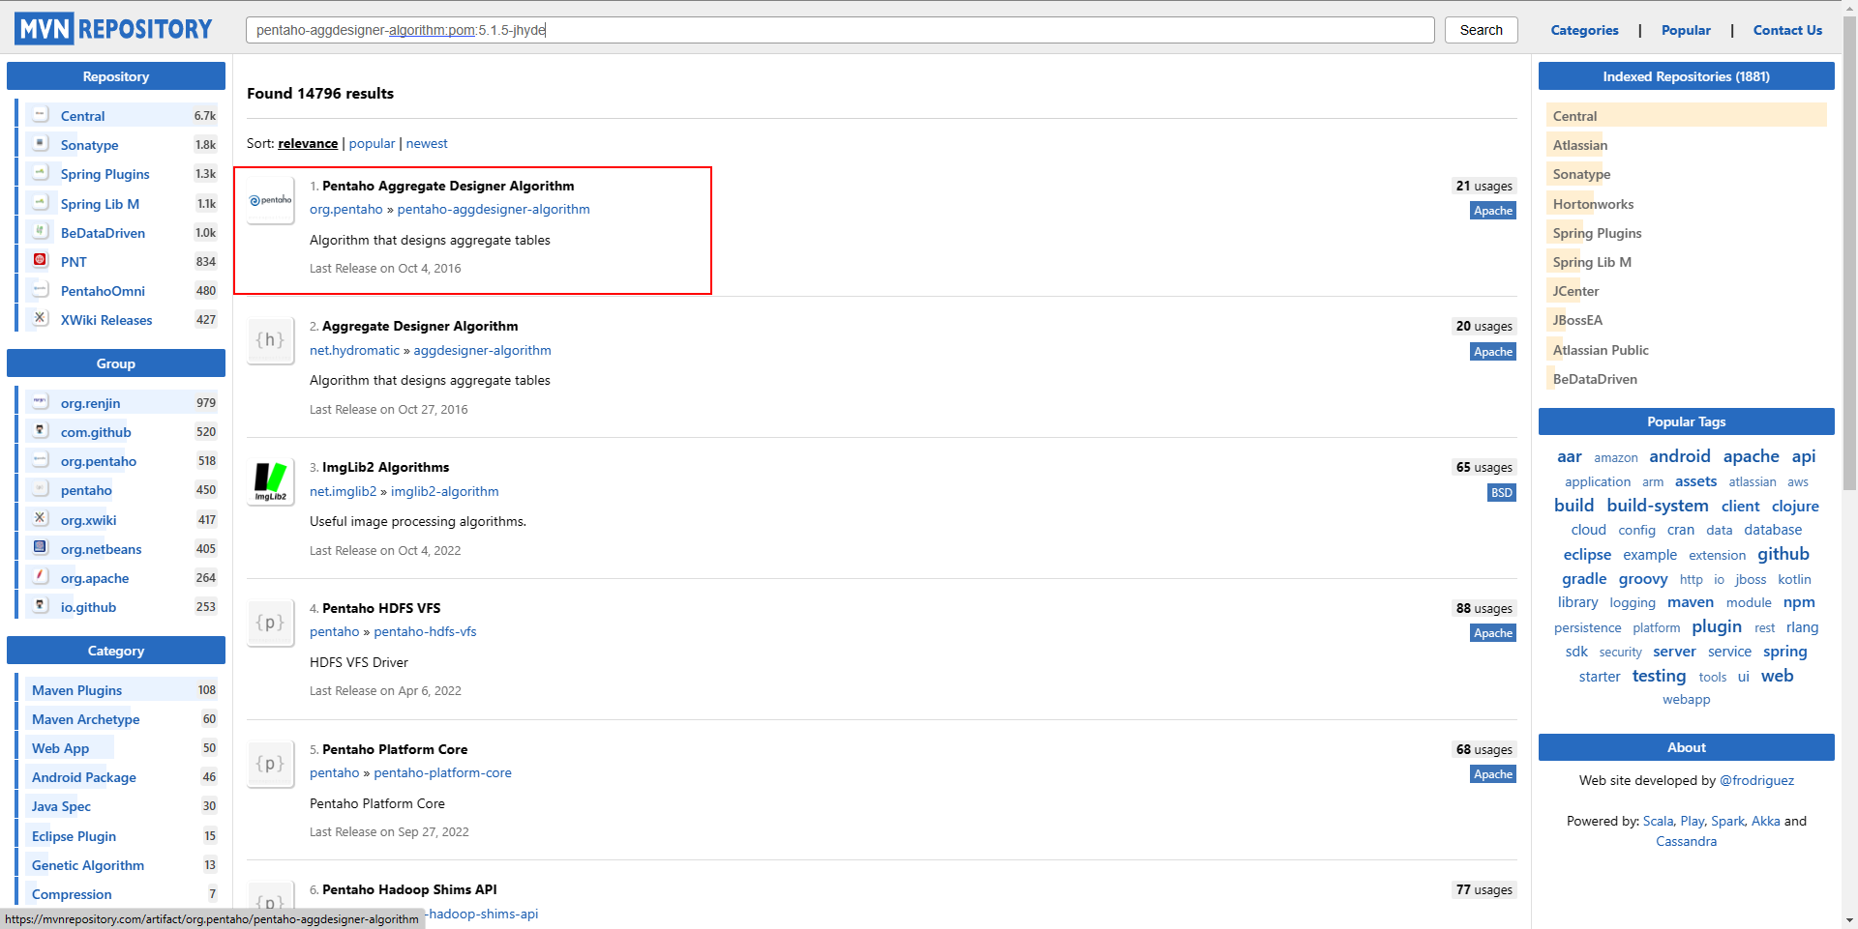Click into the search query input field
Viewport: 1858px width, 929px height.
(840, 30)
